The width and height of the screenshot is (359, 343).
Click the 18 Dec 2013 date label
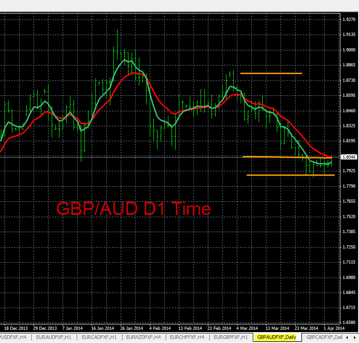point(16,328)
